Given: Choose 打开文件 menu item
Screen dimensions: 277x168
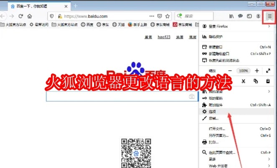Looking at the screenshot, I should [236, 129].
